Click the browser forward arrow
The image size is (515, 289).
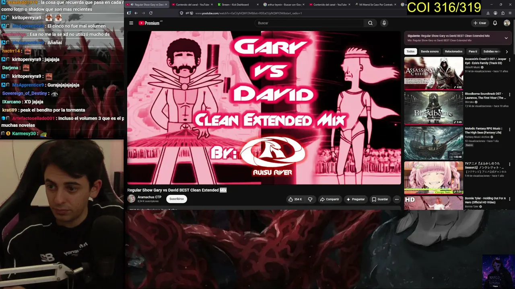(143, 13)
